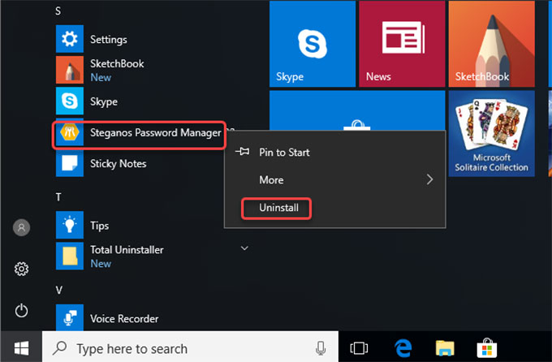
Task: Click the Steganos Password Manager label
Action: coord(156,132)
